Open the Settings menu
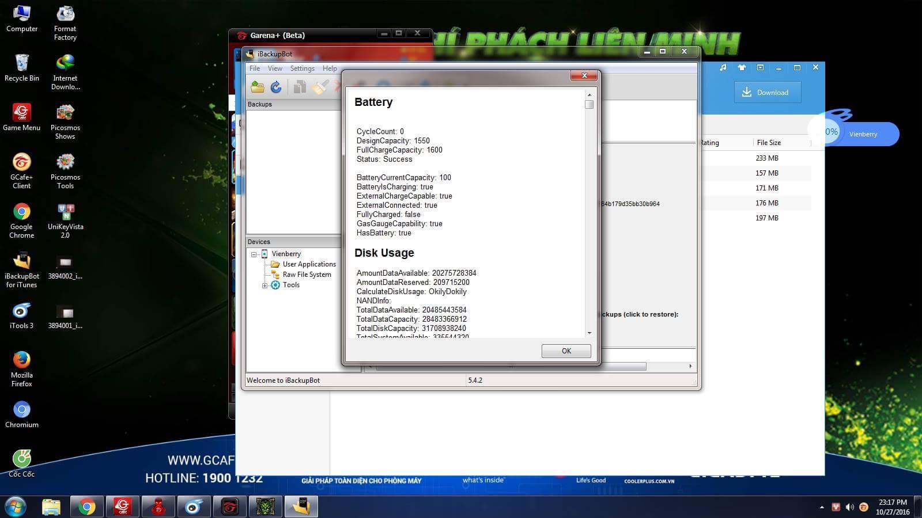The width and height of the screenshot is (922, 518). (x=302, y=68)
